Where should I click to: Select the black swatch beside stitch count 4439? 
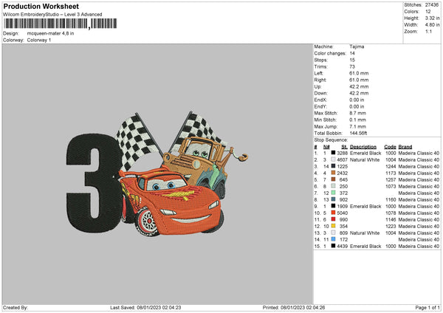pos(334,246)
